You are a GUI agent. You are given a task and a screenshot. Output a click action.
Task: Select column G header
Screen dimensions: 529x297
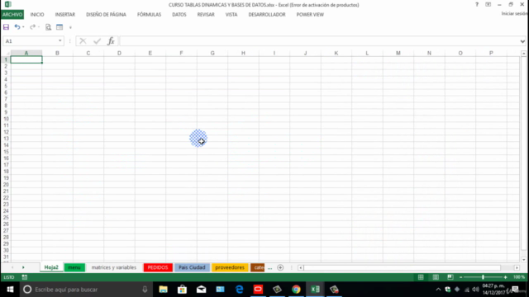click(x=212, y=53)
